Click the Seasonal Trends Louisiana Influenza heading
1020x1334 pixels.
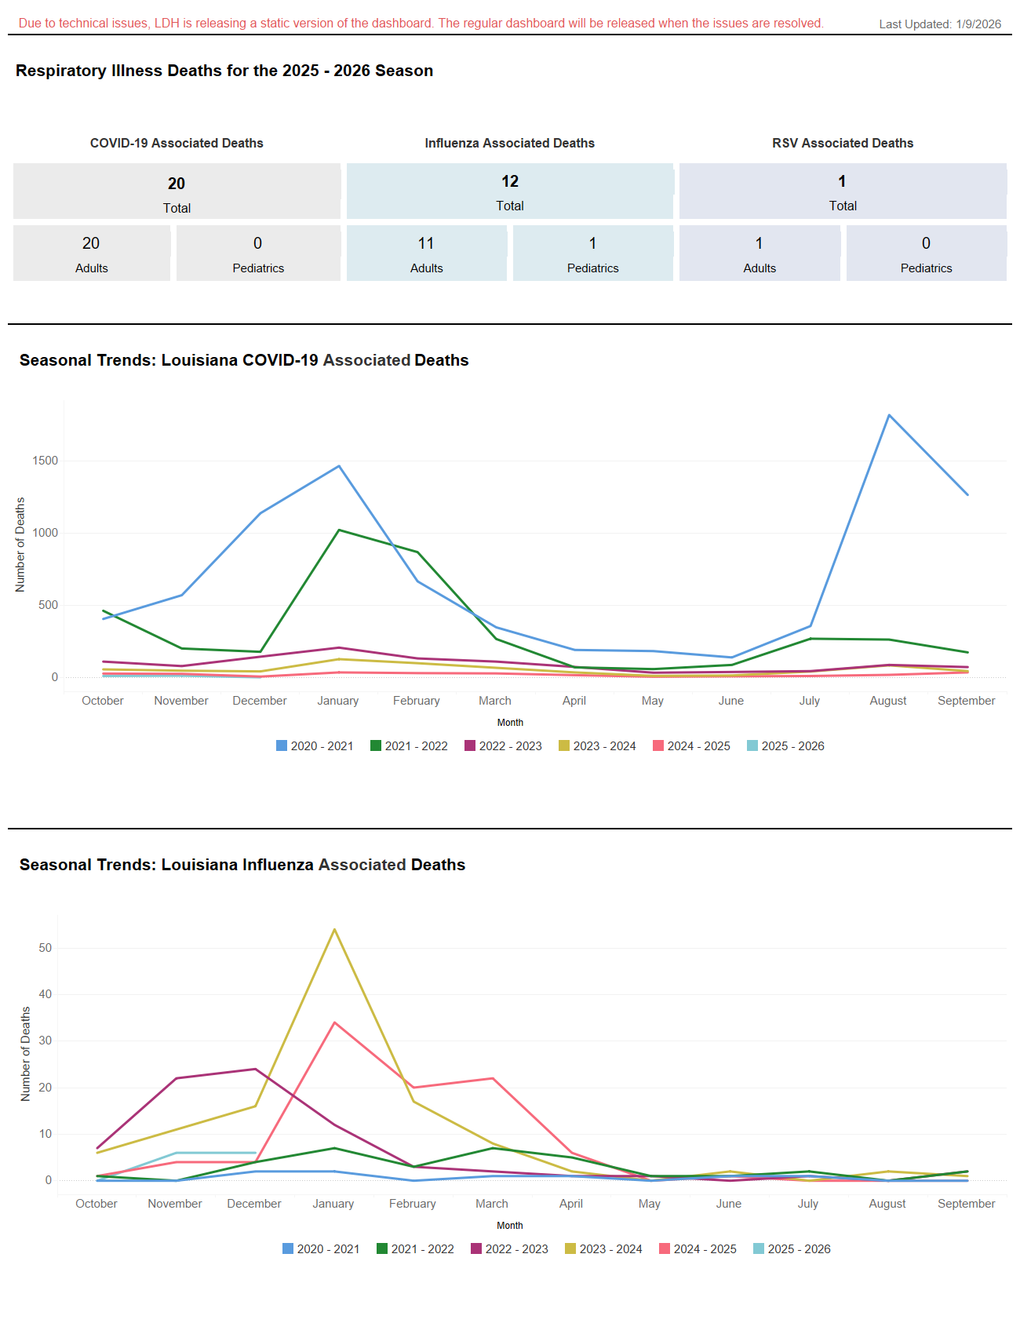pos(242,865)
